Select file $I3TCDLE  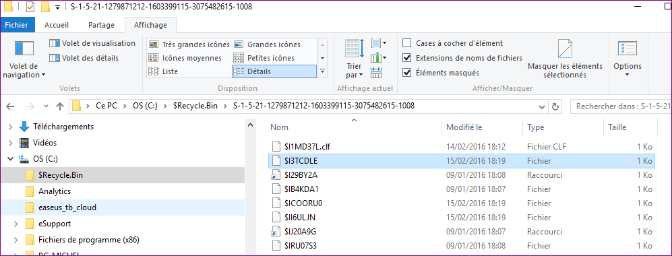(461, 161)
